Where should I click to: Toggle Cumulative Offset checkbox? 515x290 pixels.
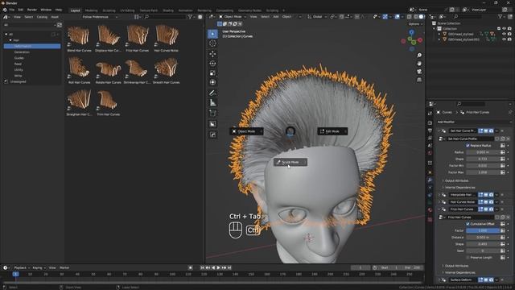(468, 224)
